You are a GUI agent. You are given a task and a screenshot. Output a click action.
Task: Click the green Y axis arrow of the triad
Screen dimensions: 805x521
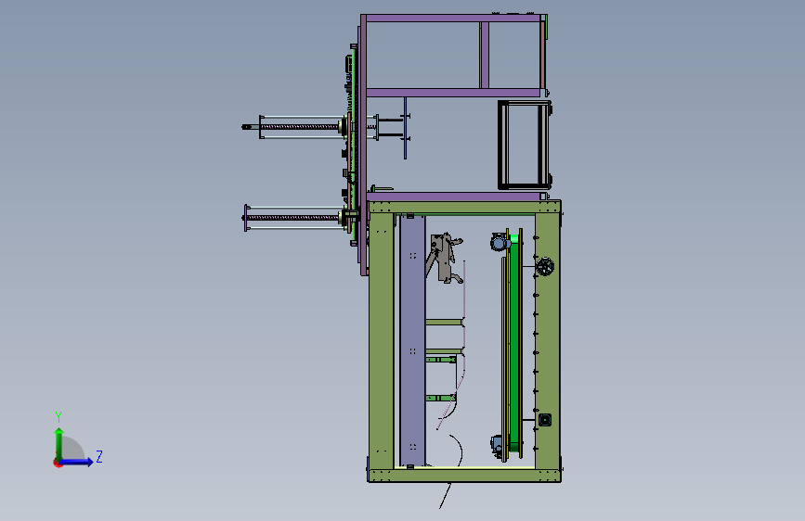59,443
